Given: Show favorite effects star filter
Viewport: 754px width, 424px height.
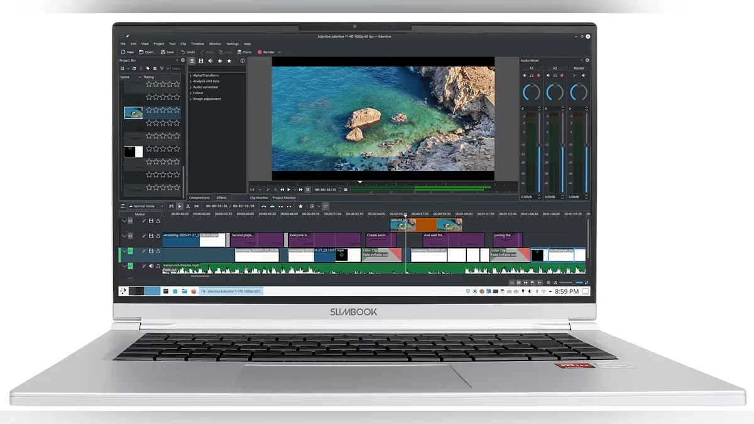Looking at the screenshot, I should pos(229,61).
